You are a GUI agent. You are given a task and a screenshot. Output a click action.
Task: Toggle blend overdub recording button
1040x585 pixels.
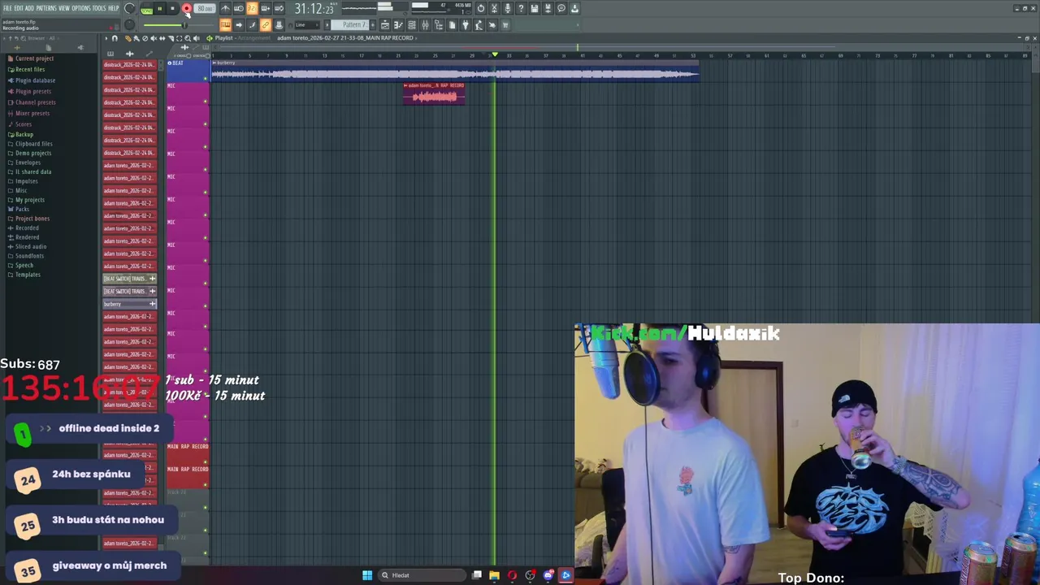[x=266, y=8]
